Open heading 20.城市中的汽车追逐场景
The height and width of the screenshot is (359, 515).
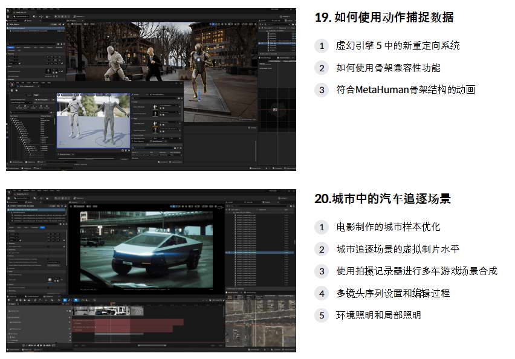pos(382,198)
